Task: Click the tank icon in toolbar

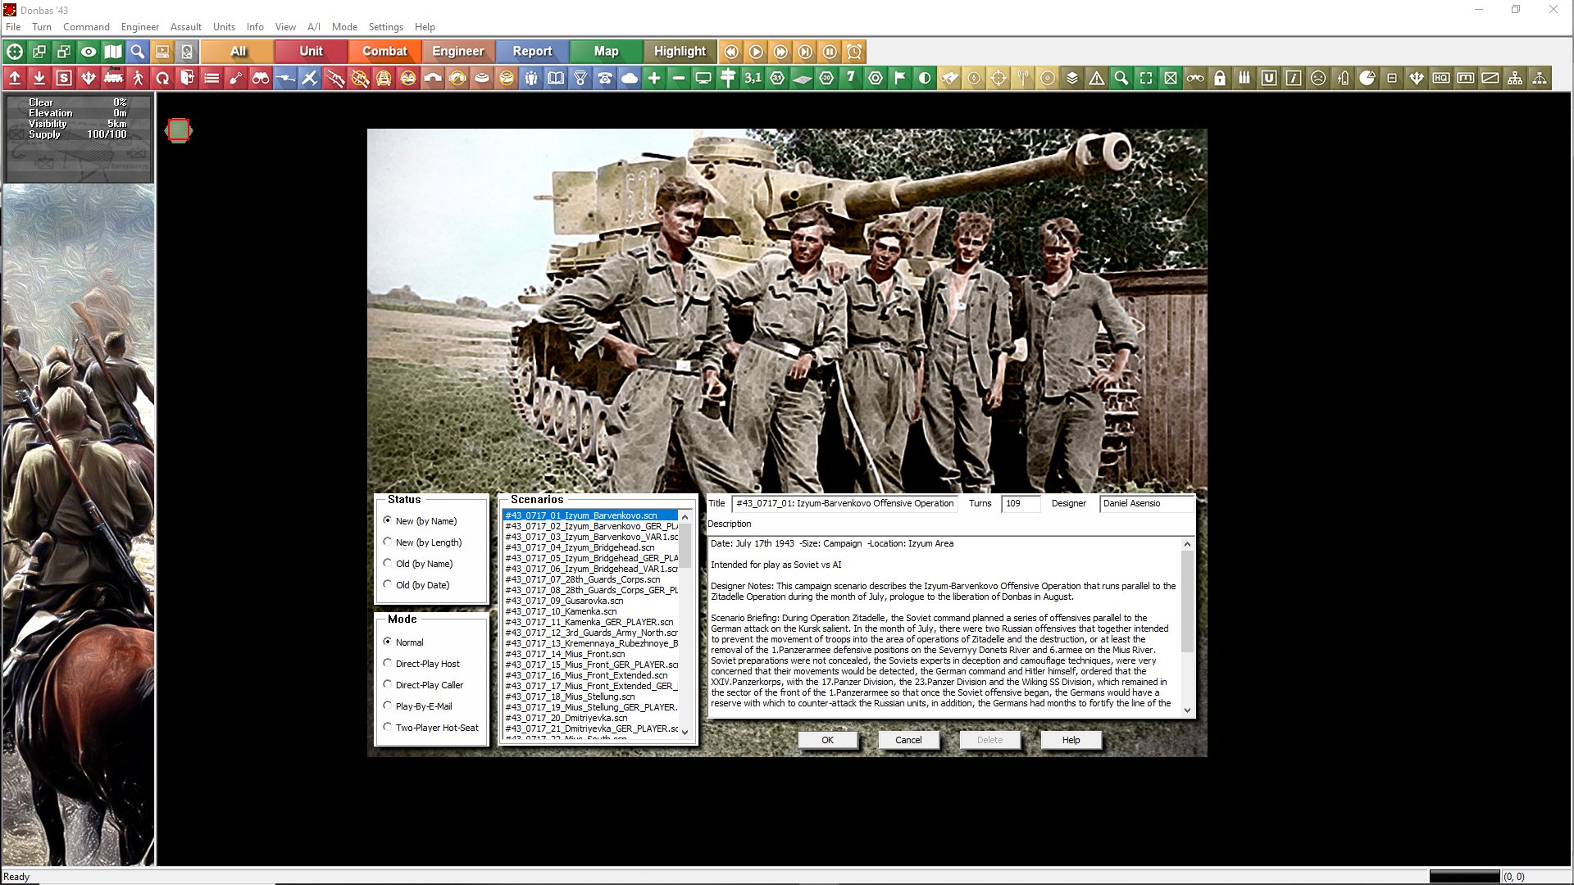Action: (x=113, y=79)
